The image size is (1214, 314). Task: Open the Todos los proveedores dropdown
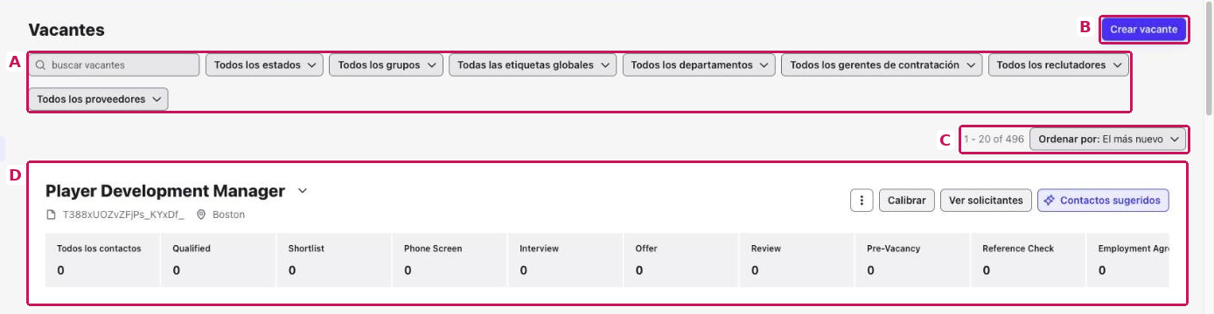click(x=98, y=99)
